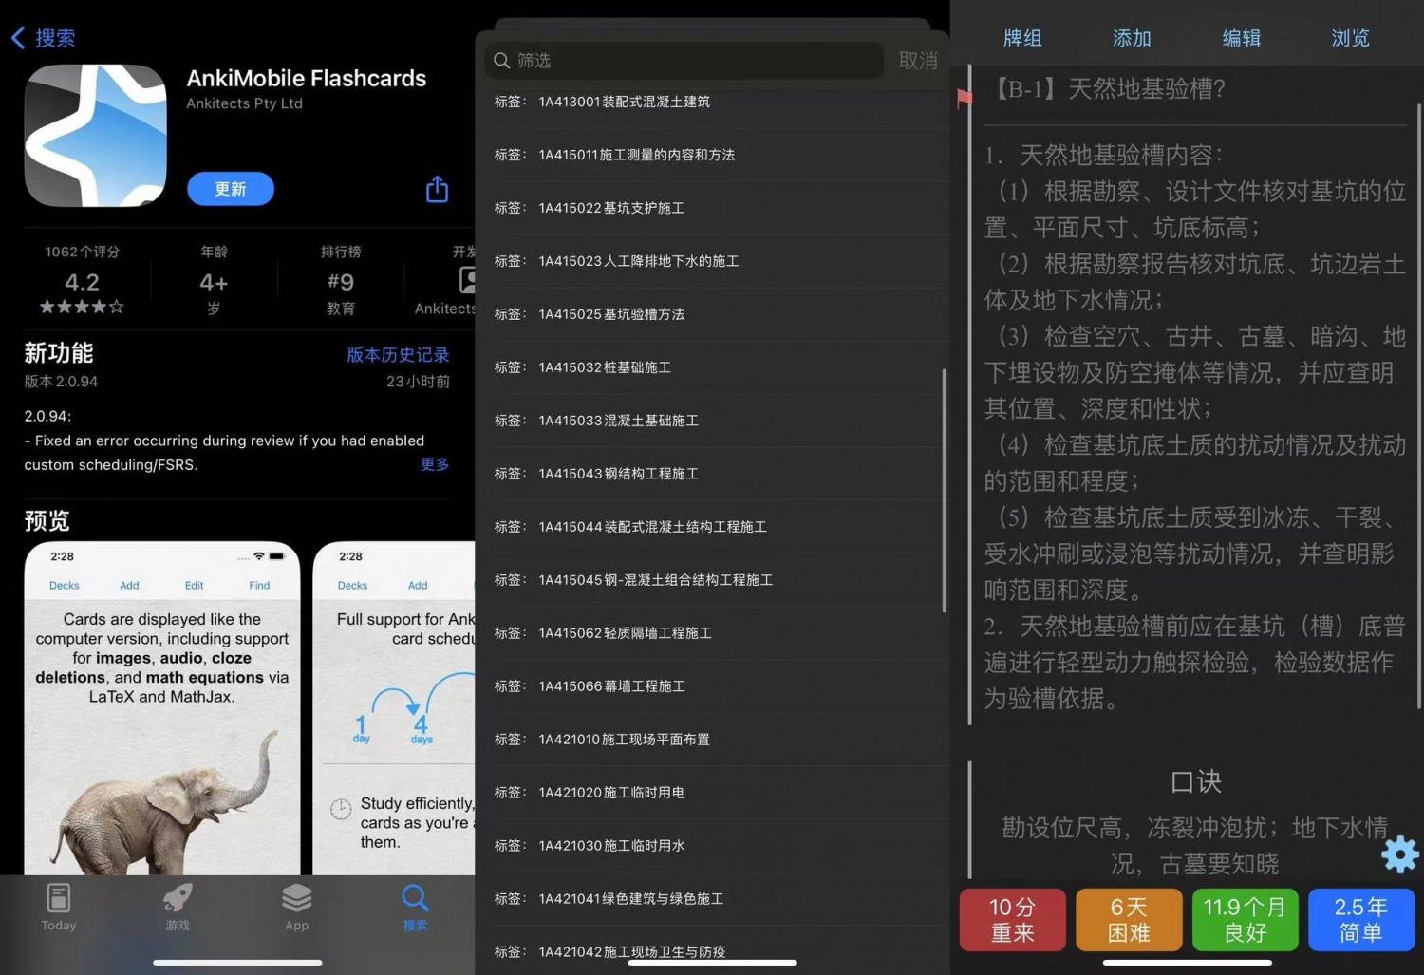The image size is (1424, 975).
Task: Open 浏览 browse menu item
Action: pos(1350,38)
